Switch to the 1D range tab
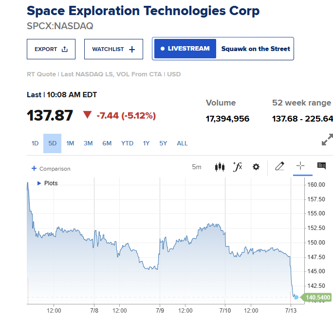 tap(35, 143)
